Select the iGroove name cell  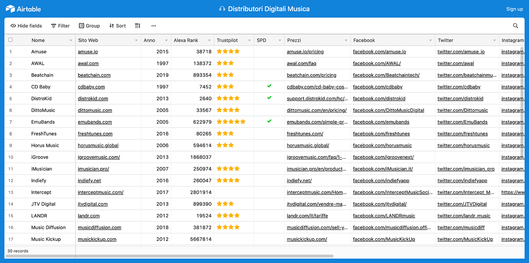tap(40, 157)
